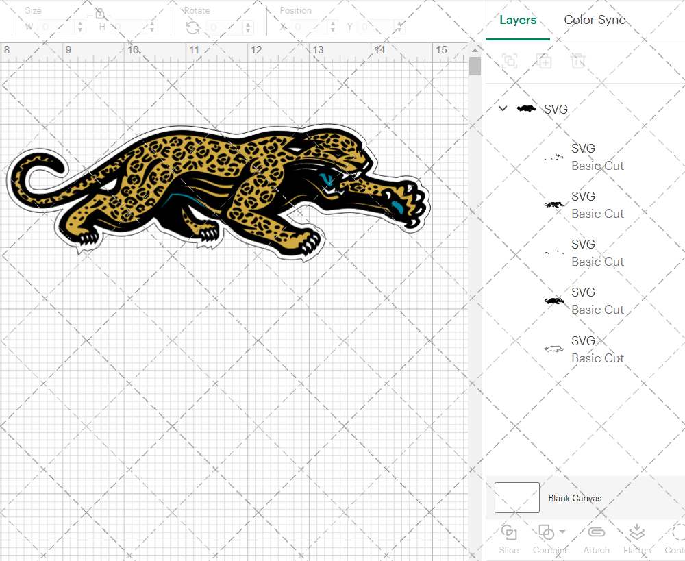Collapse the SVG group chevron
Screen dimensions: 685x561
(503, 109)
